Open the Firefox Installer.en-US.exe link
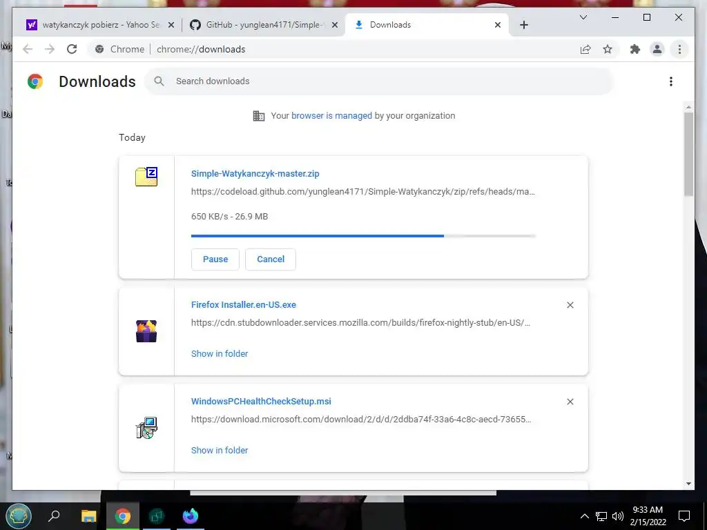This screenshot has width=707, height=530. coord(244,304)
